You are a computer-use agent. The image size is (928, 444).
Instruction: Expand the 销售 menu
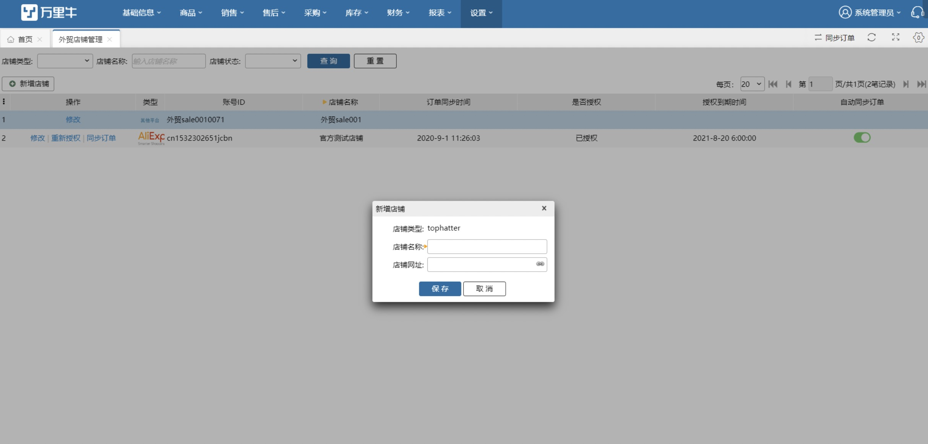(232, 13)
